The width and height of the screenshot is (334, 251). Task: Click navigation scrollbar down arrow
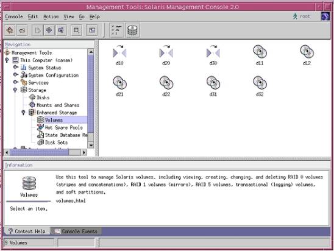[91, 146]
